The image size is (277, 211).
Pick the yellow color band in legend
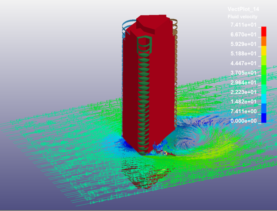tap(264, 51)
